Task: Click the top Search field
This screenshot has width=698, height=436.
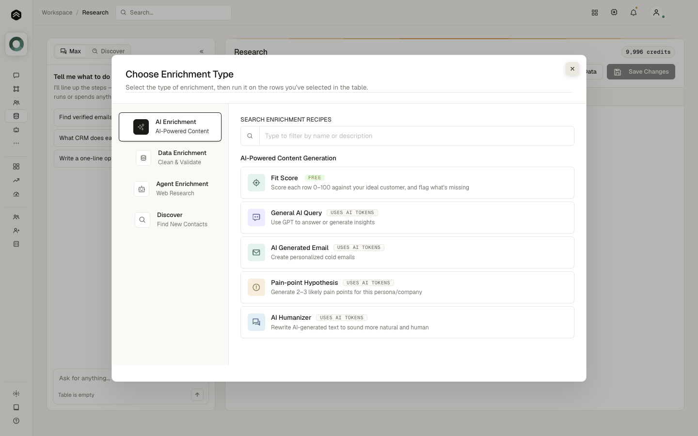Action: tap(174, 13)
